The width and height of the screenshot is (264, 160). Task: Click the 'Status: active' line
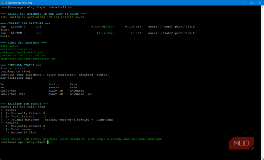click(13, 68)
